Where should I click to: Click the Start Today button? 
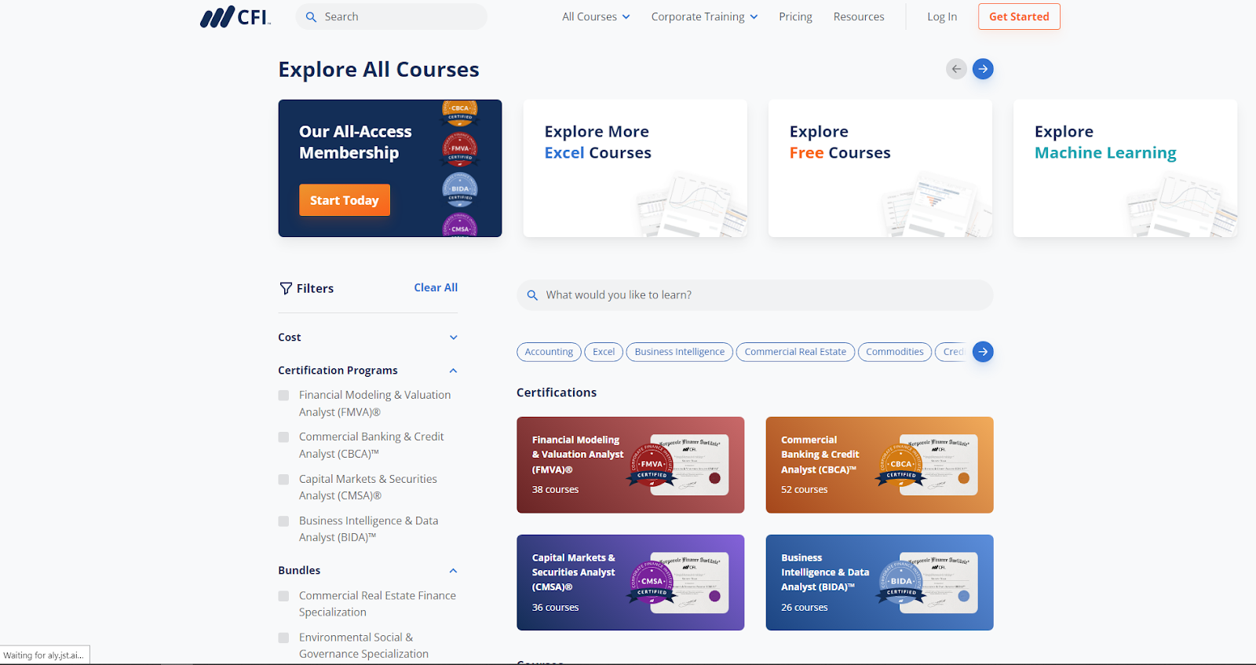(x=344, y=200)
